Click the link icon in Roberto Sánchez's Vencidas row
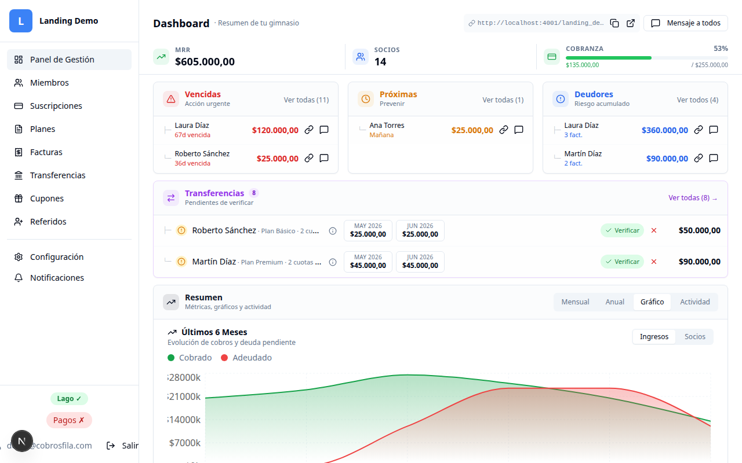742x463 pixels. pos(309,158)
